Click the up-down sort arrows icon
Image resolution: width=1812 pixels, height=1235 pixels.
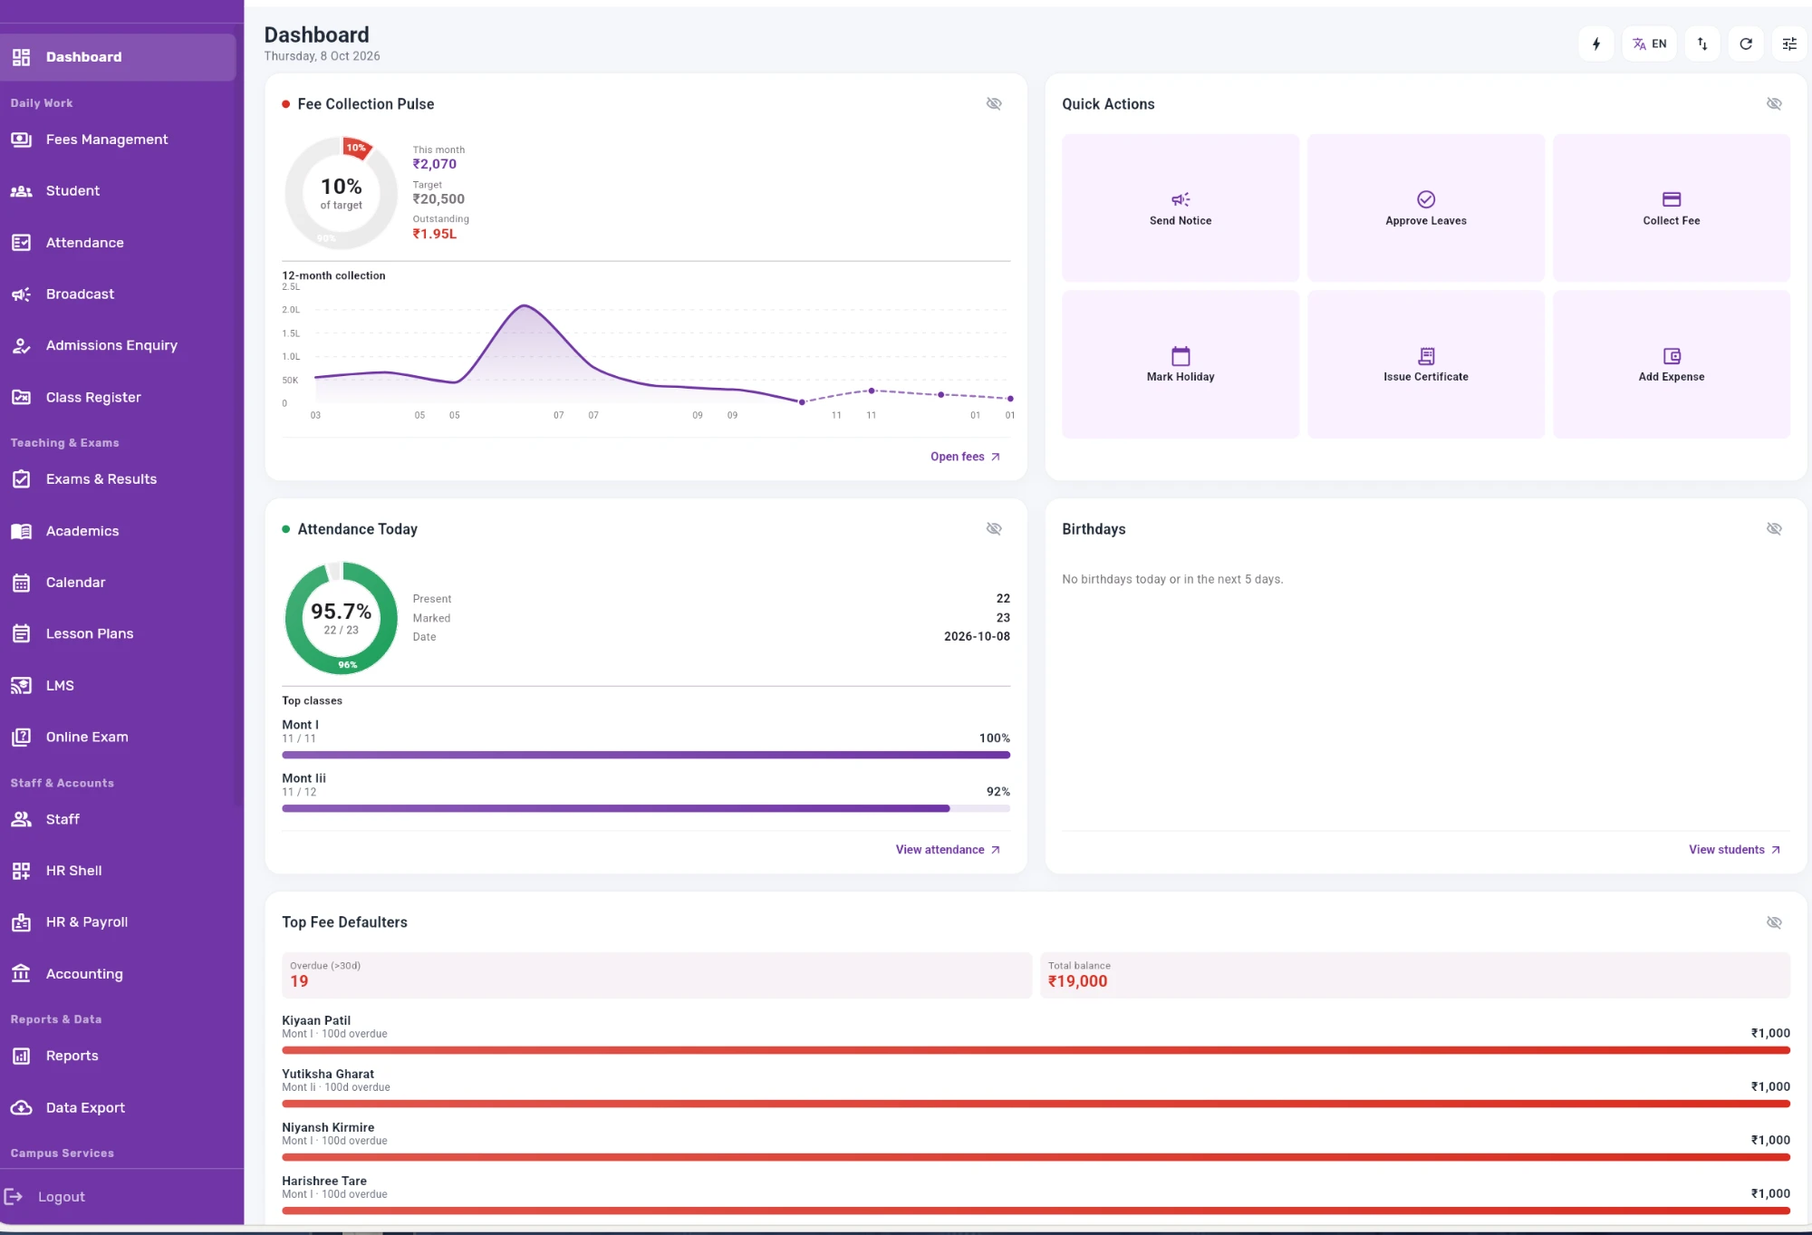pos(1702,43)
